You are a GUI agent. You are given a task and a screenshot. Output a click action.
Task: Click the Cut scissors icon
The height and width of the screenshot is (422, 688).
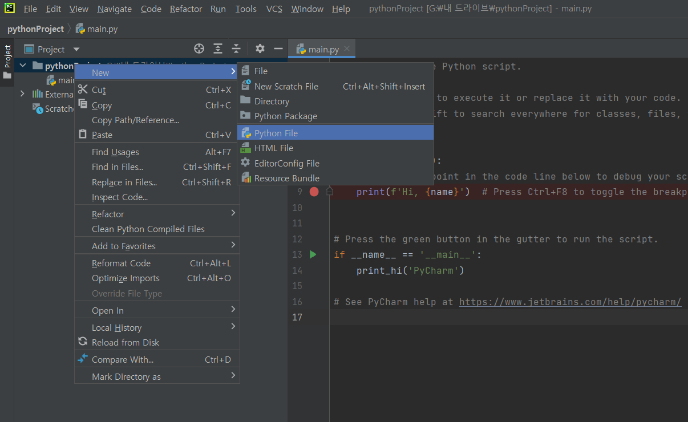pyautogui.click(x=83, y=90)
